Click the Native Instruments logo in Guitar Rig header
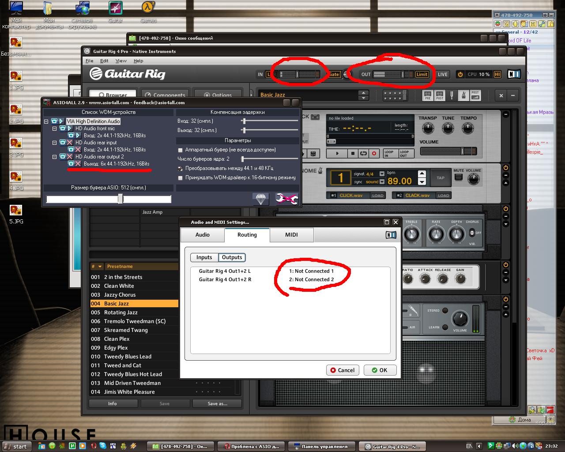The width and height of the screenshot is (565, 452). click(x=514, y=74)
